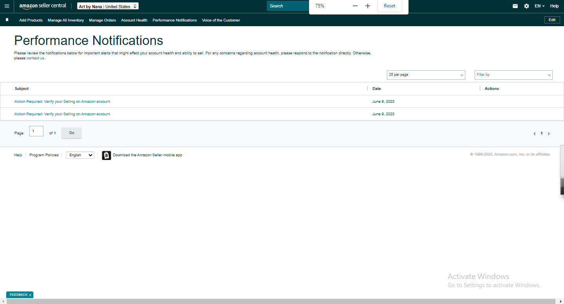The height and width of the screenshot is (304, 564).
Task: Reset the browser zoom level
Action: (390, 6)
